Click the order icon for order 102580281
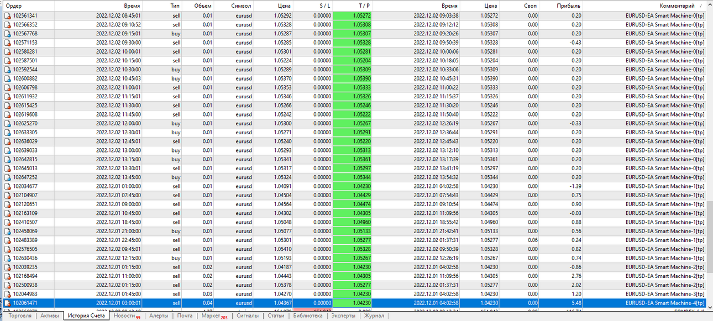 pos(8,52)
